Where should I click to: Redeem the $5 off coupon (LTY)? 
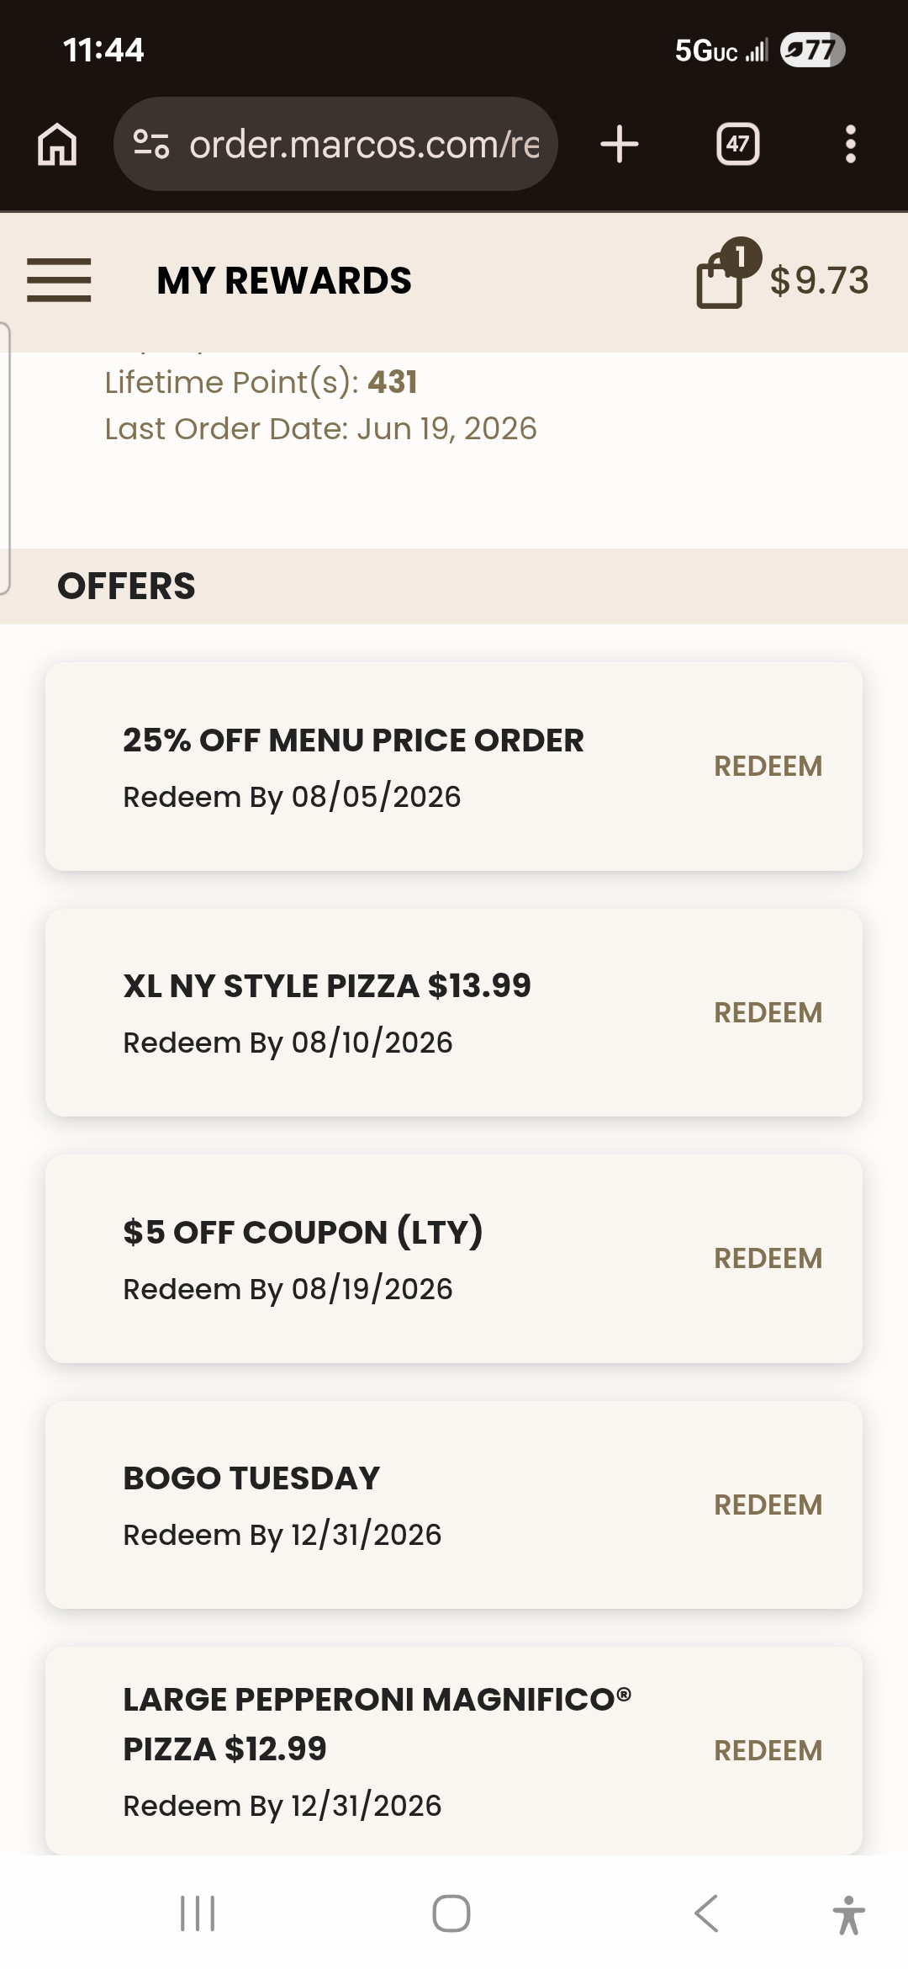(x=768, y=1259)
